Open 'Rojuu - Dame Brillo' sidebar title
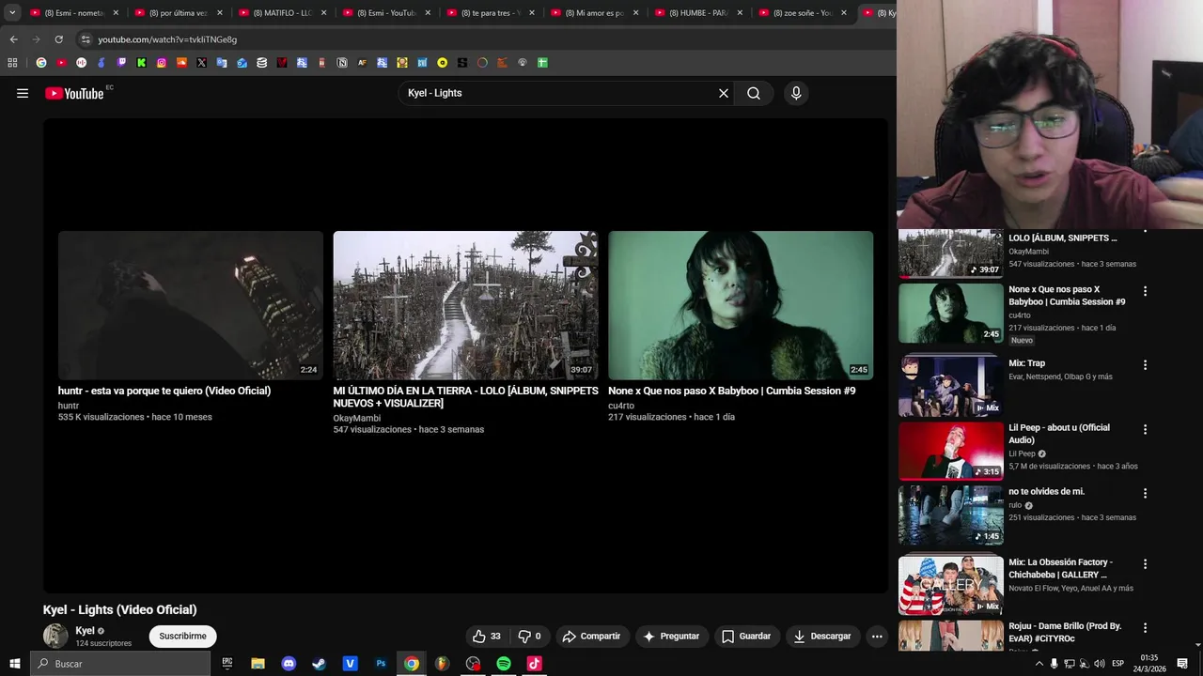 tap(1065, 632)
